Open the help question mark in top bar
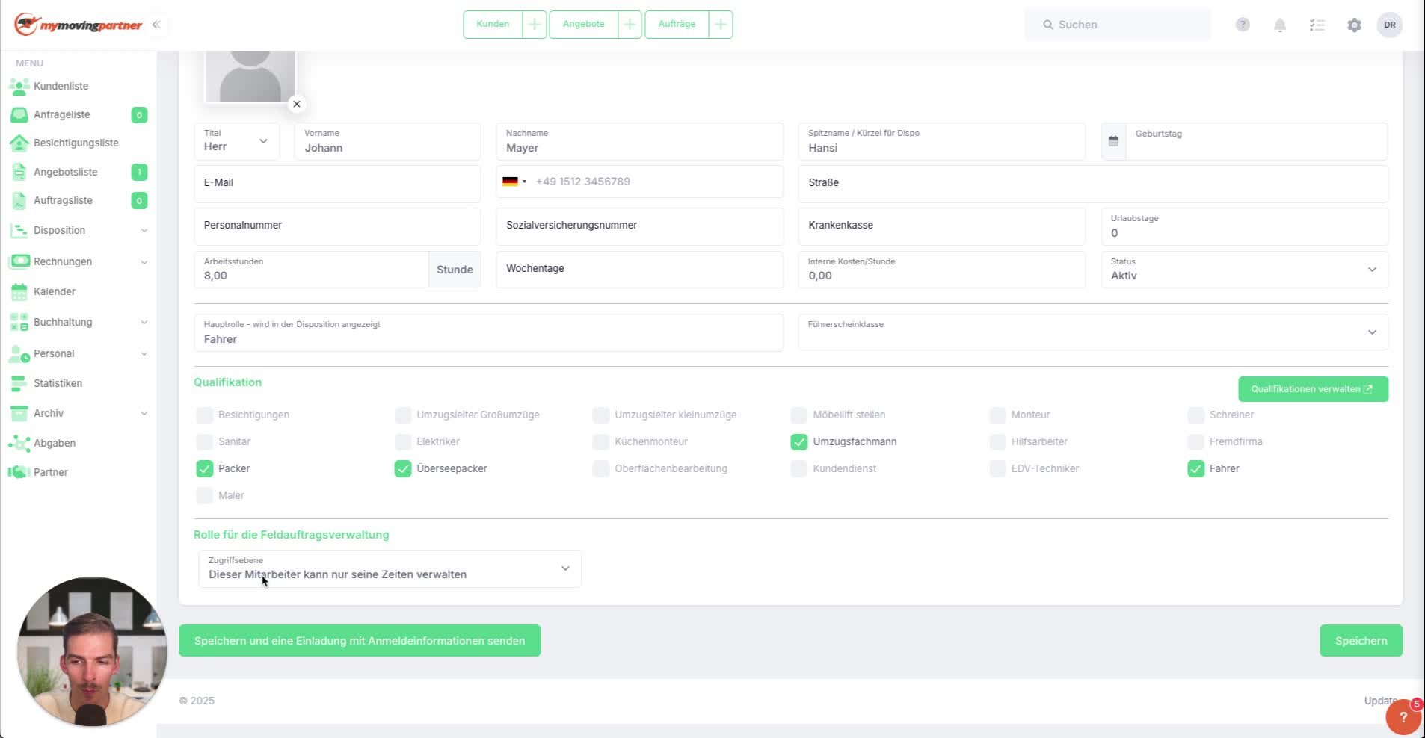The height and width of the screenshot is (738, 1425). coord(1243,25)
